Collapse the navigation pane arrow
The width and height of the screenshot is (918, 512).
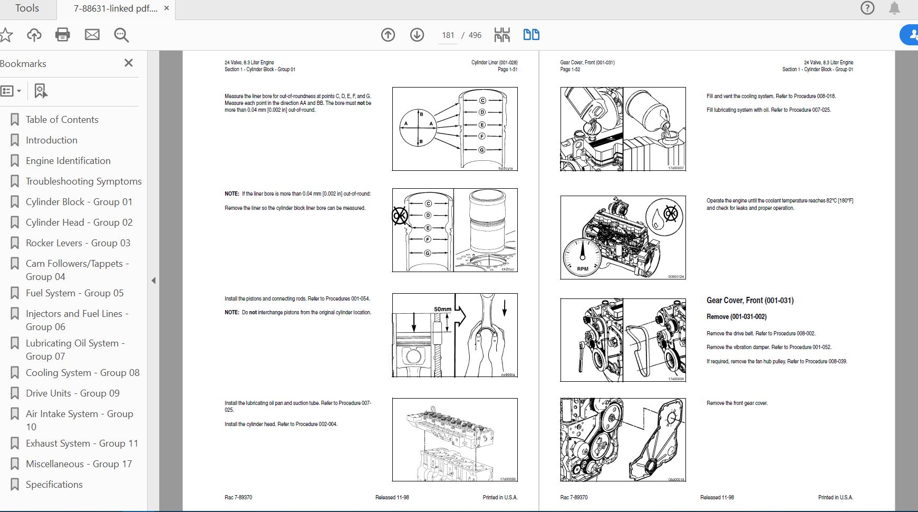coord(153,281)
